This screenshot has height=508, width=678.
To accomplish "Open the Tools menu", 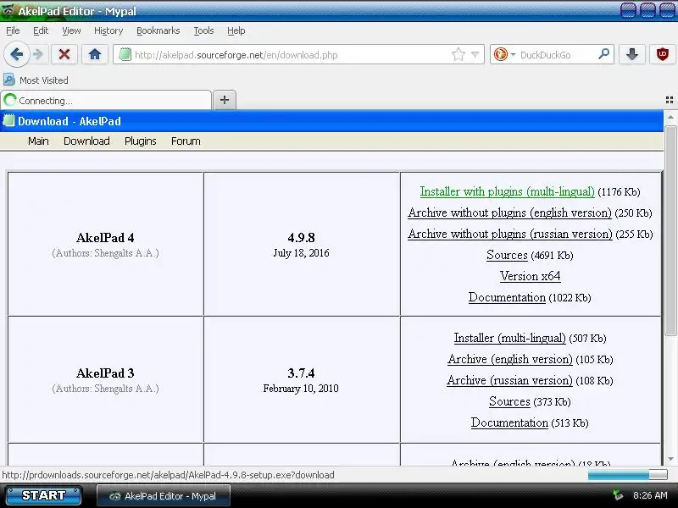I will pyautogui.click(x=203, y=30).
